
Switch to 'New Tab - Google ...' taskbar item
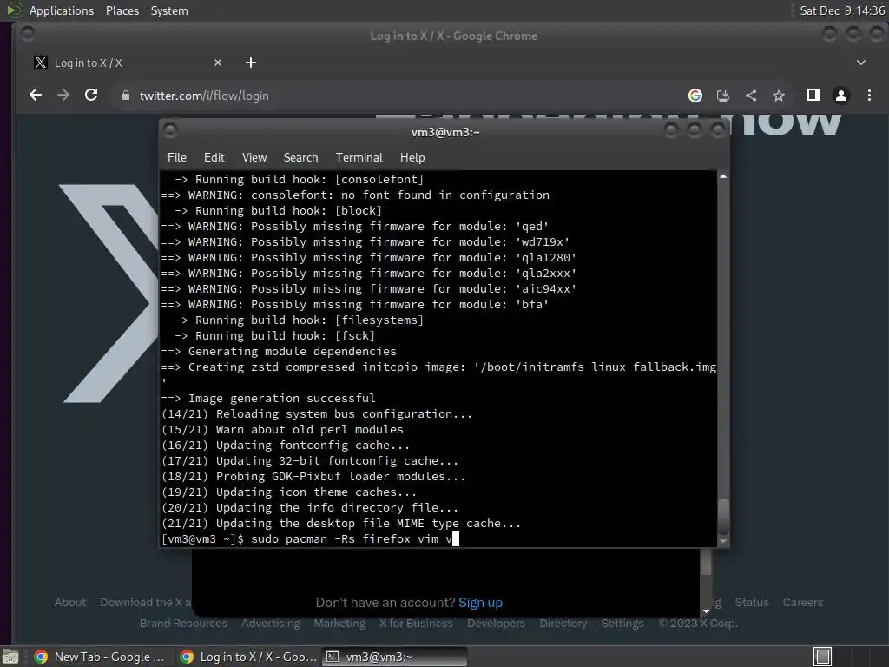(x=100, y=657)
